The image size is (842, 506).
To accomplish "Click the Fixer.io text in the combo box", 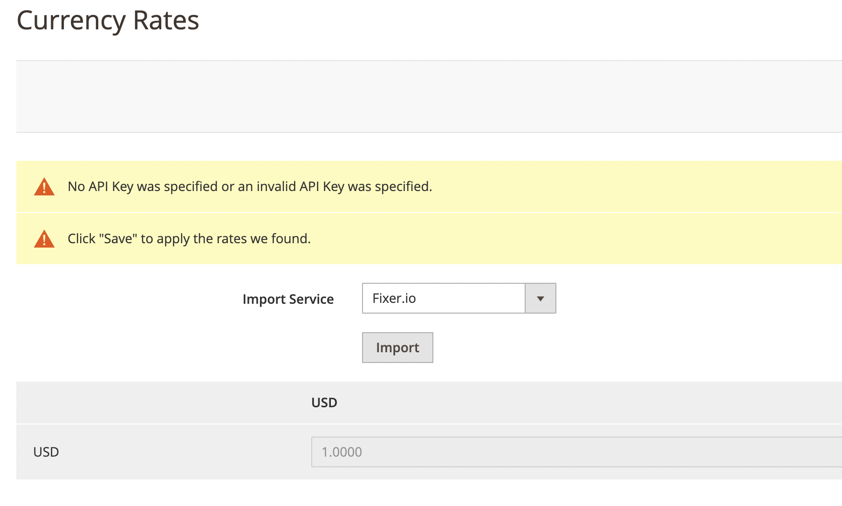I will tap(394, 298).
